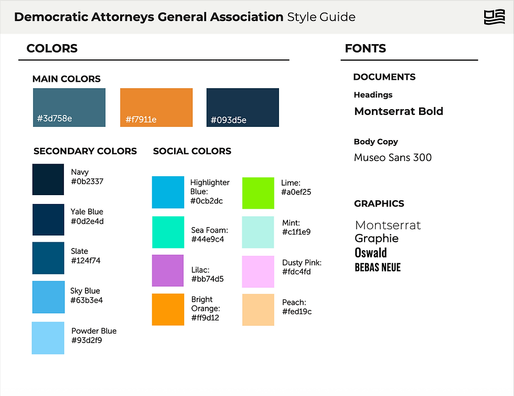Choose the Lime green swatch
Image resolution: width=514 pixels, height=396 pixels.
point(258,193)
